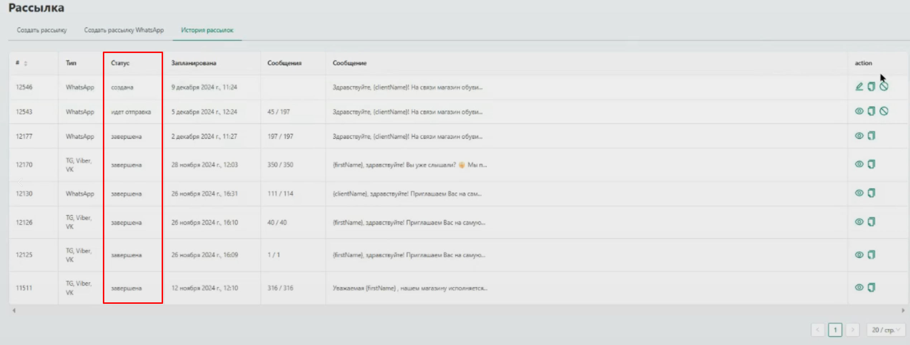Sort table by the # column arrows
The image size is (910, 345).
pos(25,63)
